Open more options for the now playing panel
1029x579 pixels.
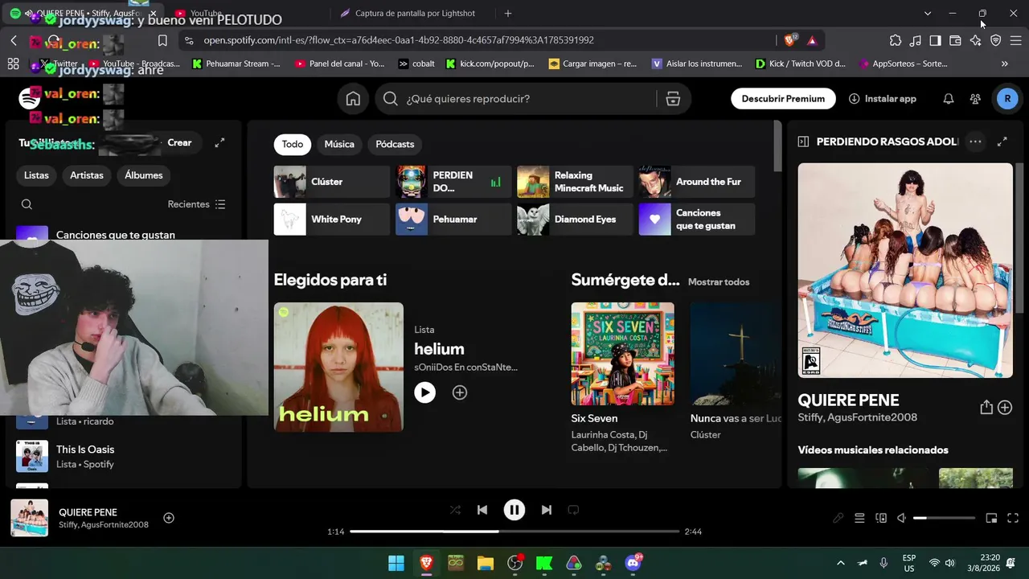[975, 142]
